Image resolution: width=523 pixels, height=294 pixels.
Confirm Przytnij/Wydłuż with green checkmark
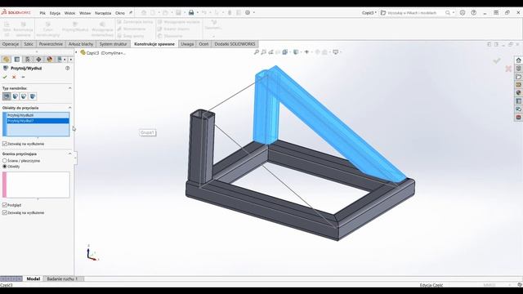tap(5, 77)
